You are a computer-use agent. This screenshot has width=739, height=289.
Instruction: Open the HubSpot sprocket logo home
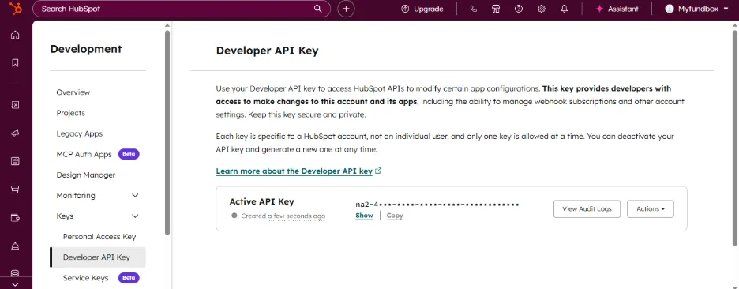tap(15, 9)
